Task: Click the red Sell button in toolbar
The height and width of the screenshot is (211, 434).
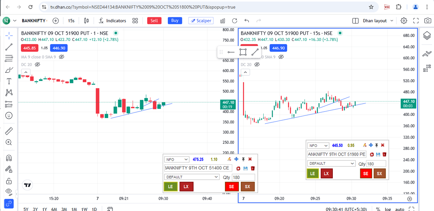Action: pos(154,21)
